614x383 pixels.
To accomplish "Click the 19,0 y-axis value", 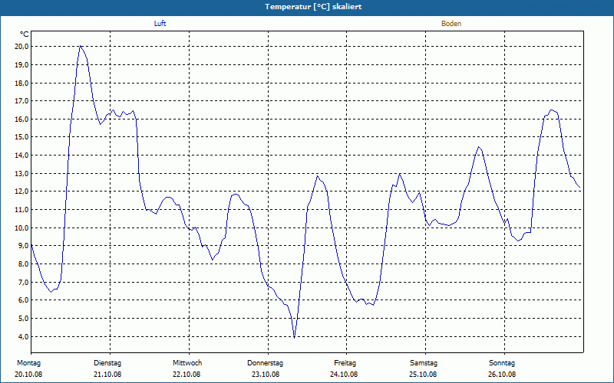I will [x=22, y=64].
